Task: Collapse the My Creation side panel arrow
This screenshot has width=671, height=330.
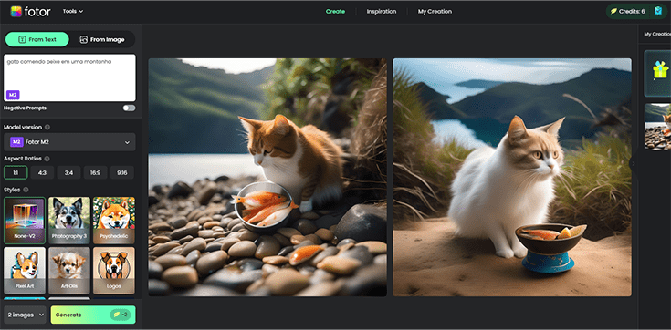Action: click(633, 164)
